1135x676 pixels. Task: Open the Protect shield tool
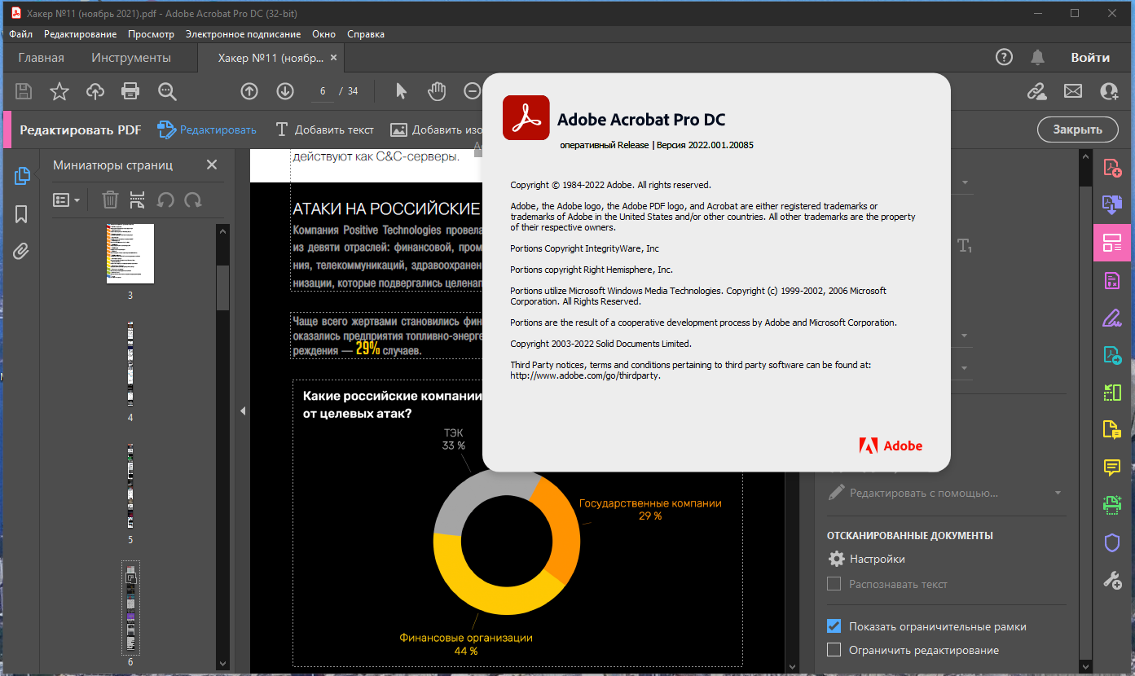1112,542
